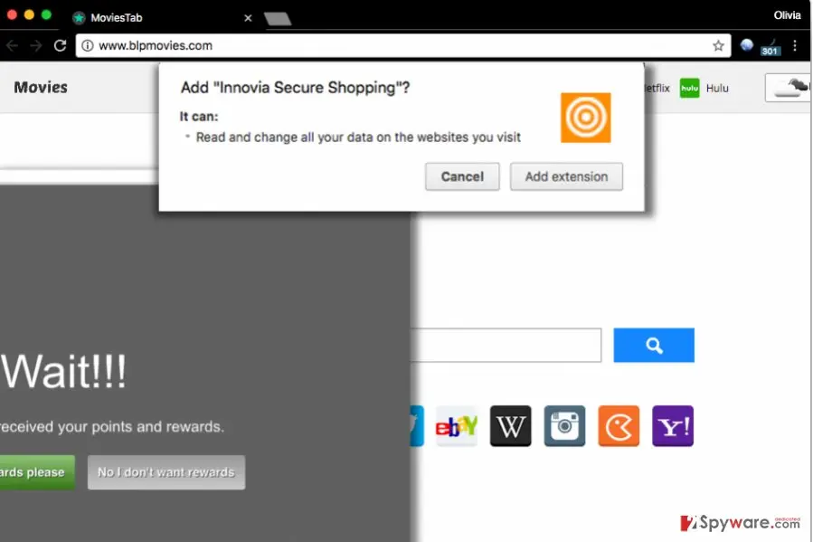The height and width of the screenshot is (542, 813).
Task: Click the yellow macOS minimize window button
Action: click(29, 14)
